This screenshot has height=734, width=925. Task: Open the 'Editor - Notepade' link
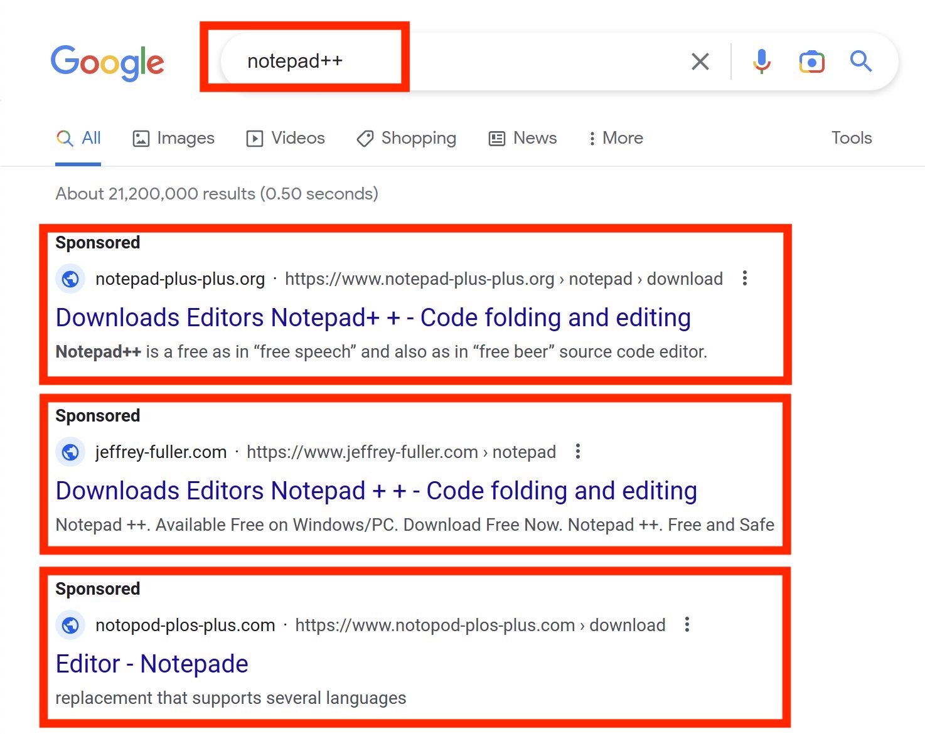pyautogui.click(x=152, y=664)
